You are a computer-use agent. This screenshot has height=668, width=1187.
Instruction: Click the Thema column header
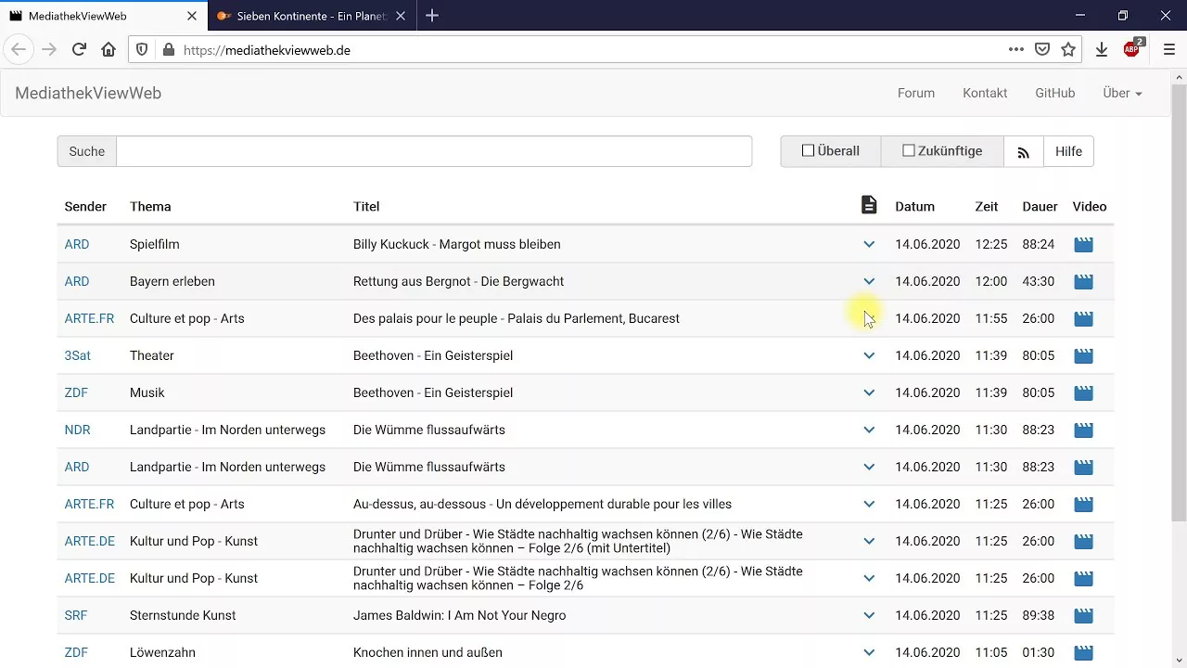pos(150,207)
